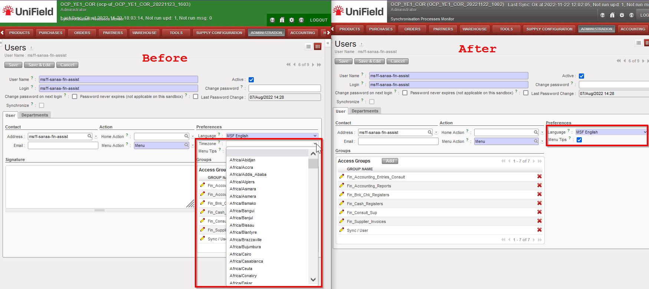Tick Password never expires checkbox in Before window

click(x=196, y=96)
